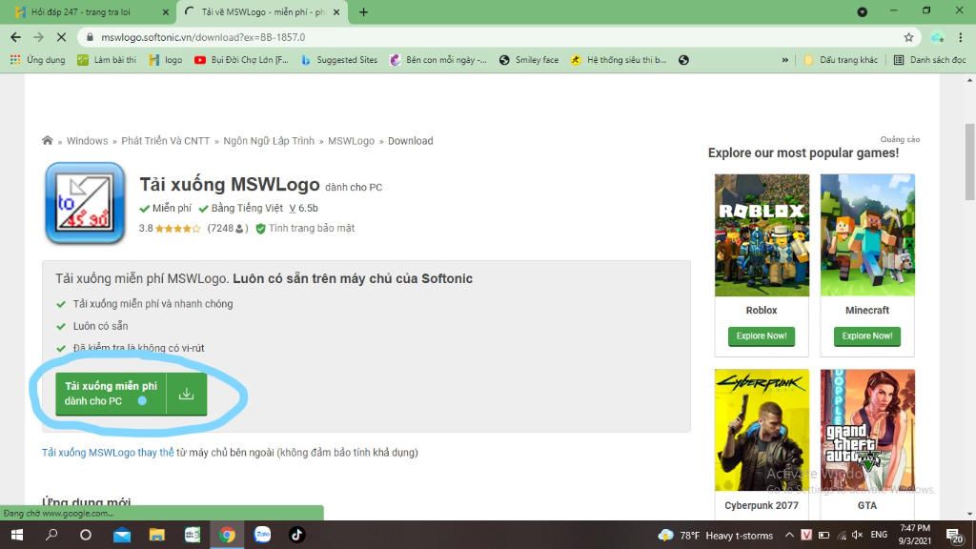Open the Excel icon on taskbar
The image size is (976, 549).
pos(193,535)
